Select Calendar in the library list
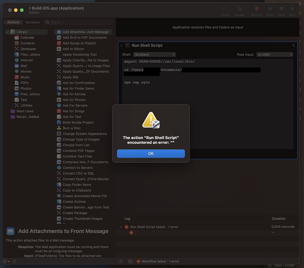The image size is (304, 268). pyautogui.click(x=27, y=37)
